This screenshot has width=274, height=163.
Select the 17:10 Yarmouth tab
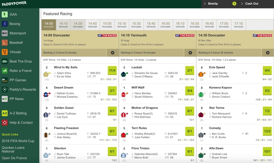(239, 25)
